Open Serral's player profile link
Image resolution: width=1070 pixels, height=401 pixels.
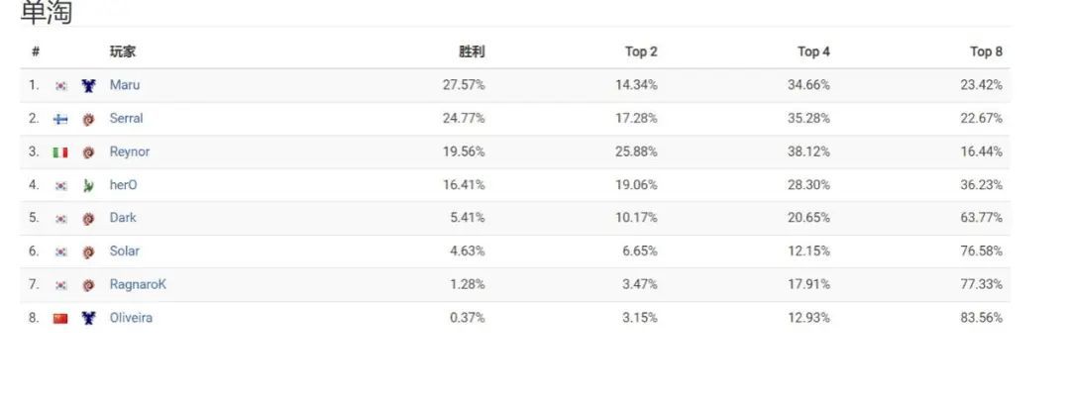click(x=126, y=118)
